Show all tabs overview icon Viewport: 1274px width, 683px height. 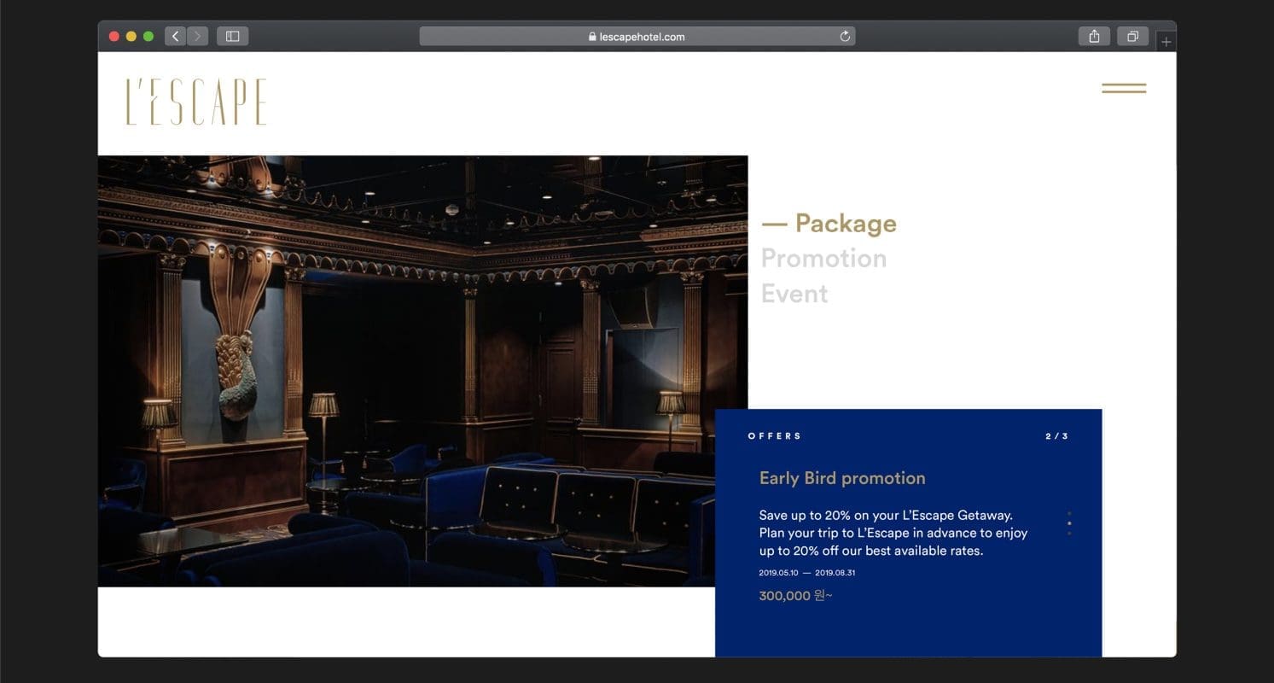coord(1132,36)
